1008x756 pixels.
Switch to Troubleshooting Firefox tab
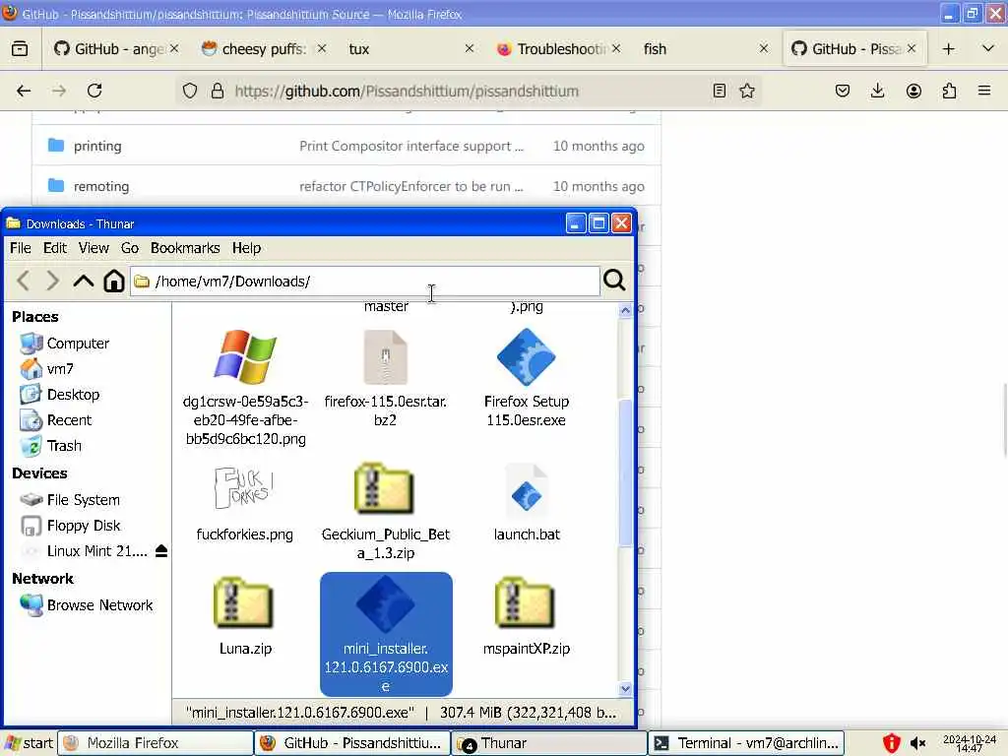pyautogui.click(x=558, y=49)
